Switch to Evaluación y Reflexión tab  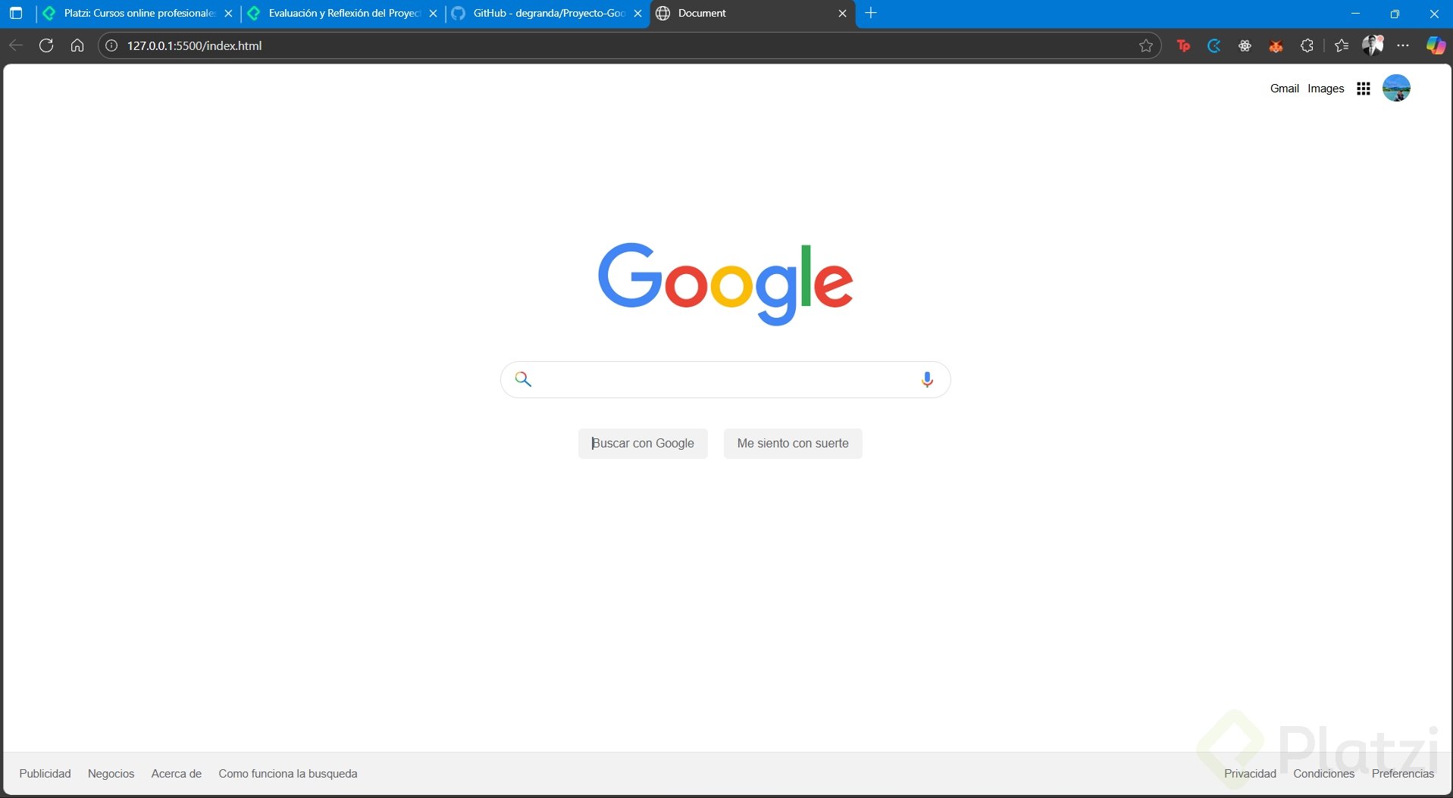point(343,13)
